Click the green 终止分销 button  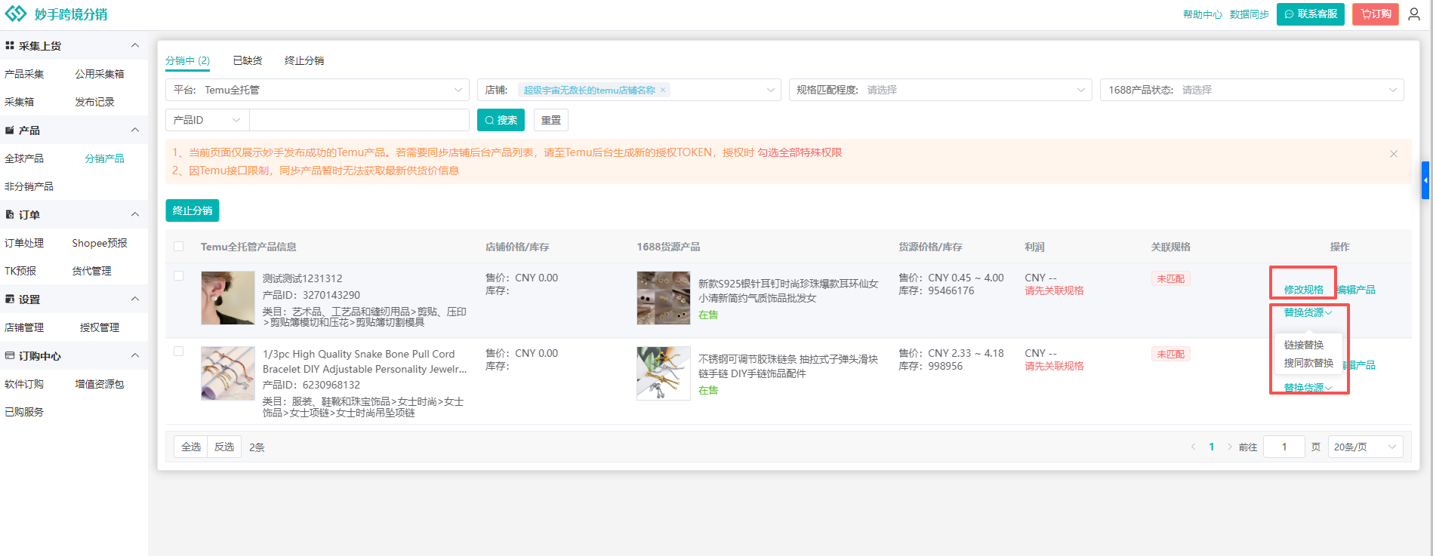pyautogui.click(x=193, y=210)
